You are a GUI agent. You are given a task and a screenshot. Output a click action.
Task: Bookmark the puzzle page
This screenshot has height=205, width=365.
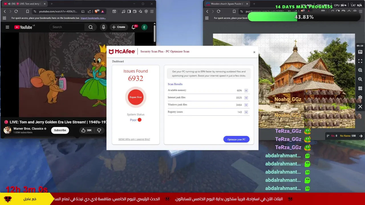(x=234, y=11)
